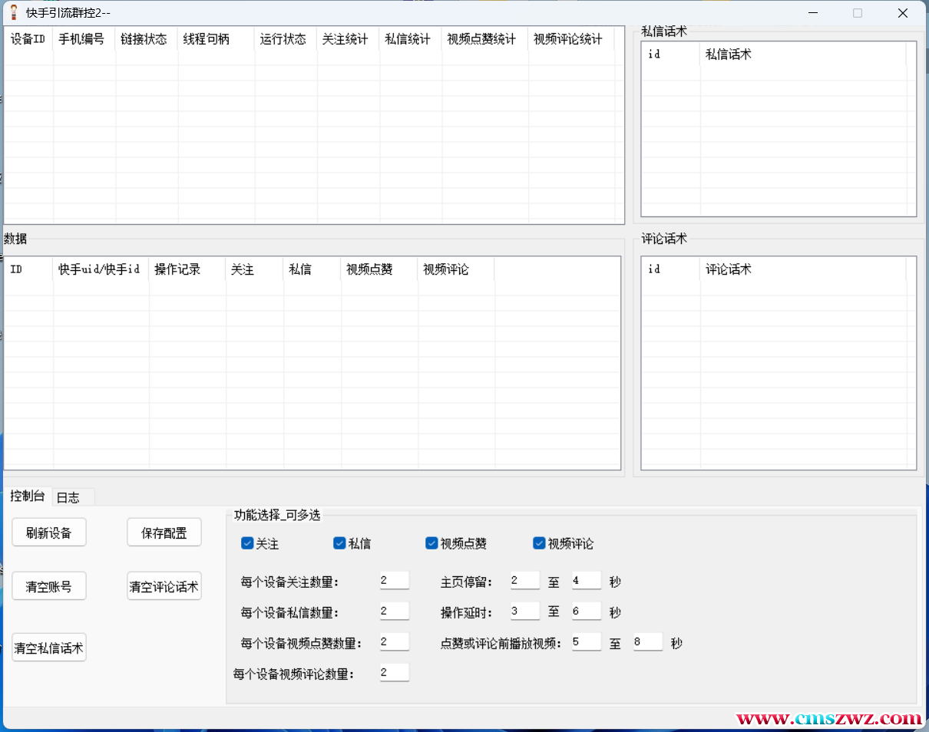
Task: Click the 设备ID column header
Action: pyautogui.click(x=28, y=39)
